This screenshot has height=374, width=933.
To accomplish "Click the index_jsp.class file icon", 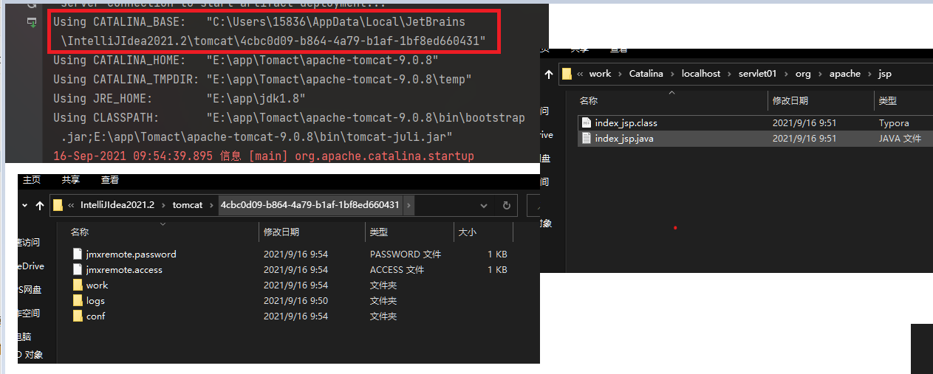I will pos(587,122).
